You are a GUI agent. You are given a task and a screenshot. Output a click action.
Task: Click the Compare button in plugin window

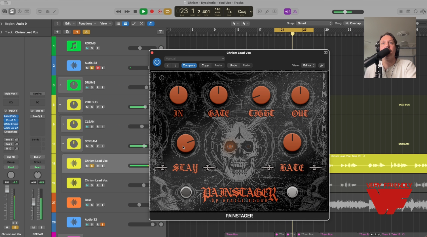[189, 65]
